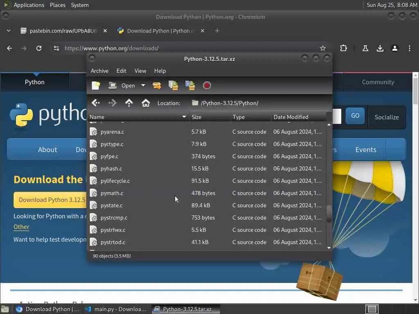Click the Open archive button
This screenshot has height=314, width=419.
pos(122,85)
